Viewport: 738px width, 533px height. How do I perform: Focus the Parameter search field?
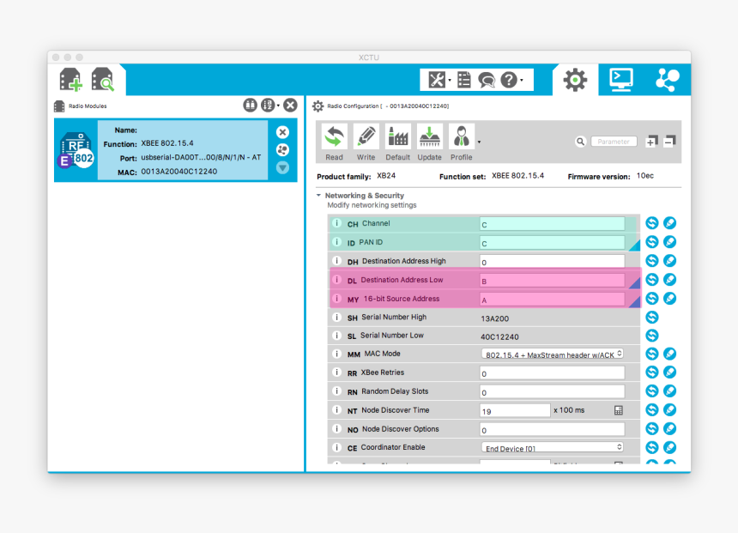(614, 142)
